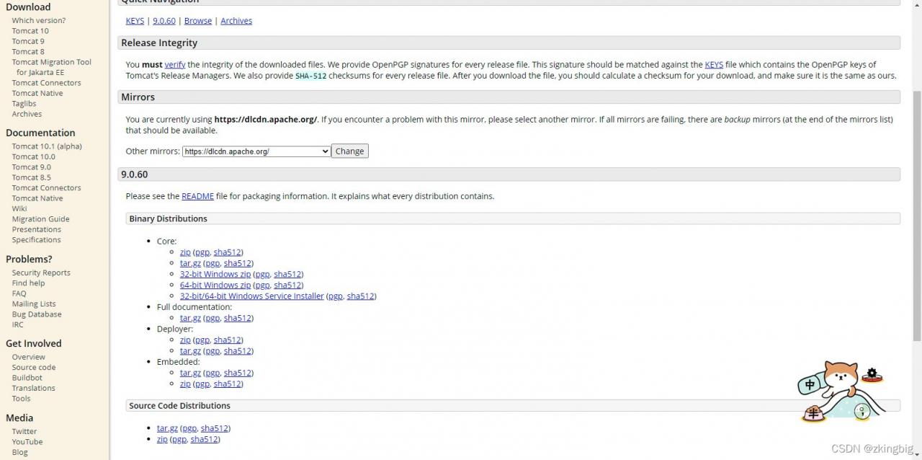The image size is (922, 460).
Task: Click the page's vertical scrollbar
Action: click(917, 216)
